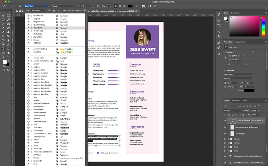This screenshot has height=166, width=268.
Task: Select the Clone Stamp tool
Action: [x=9, y=32]
